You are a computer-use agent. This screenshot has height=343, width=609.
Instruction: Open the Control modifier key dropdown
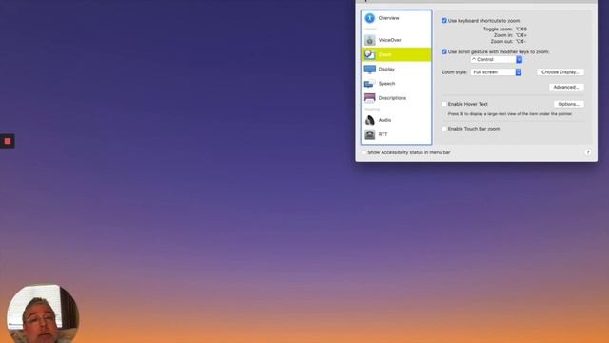(497, 59)
